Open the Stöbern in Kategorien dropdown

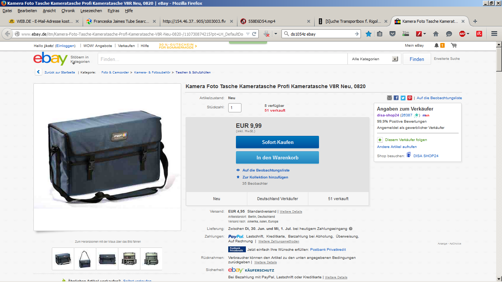point(80,59)
